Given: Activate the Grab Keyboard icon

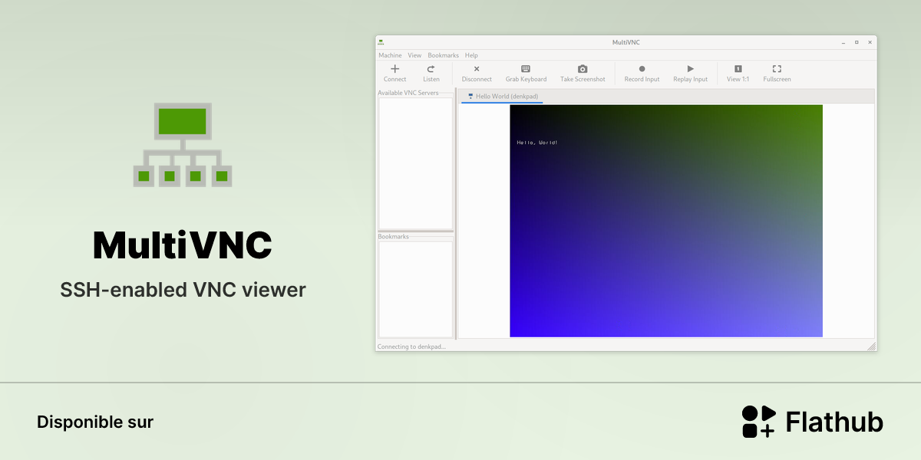Looking at the screenshot, I should pos(526,69).
